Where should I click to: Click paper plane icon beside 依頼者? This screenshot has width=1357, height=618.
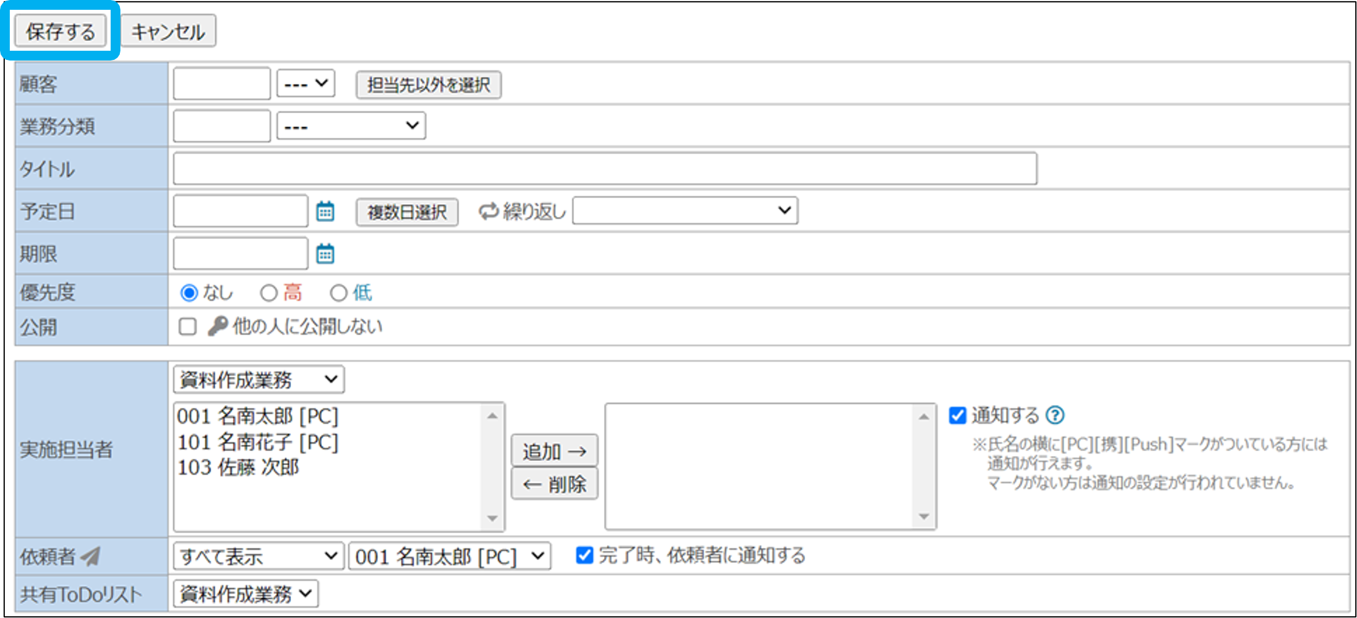[x=91, y=556]
